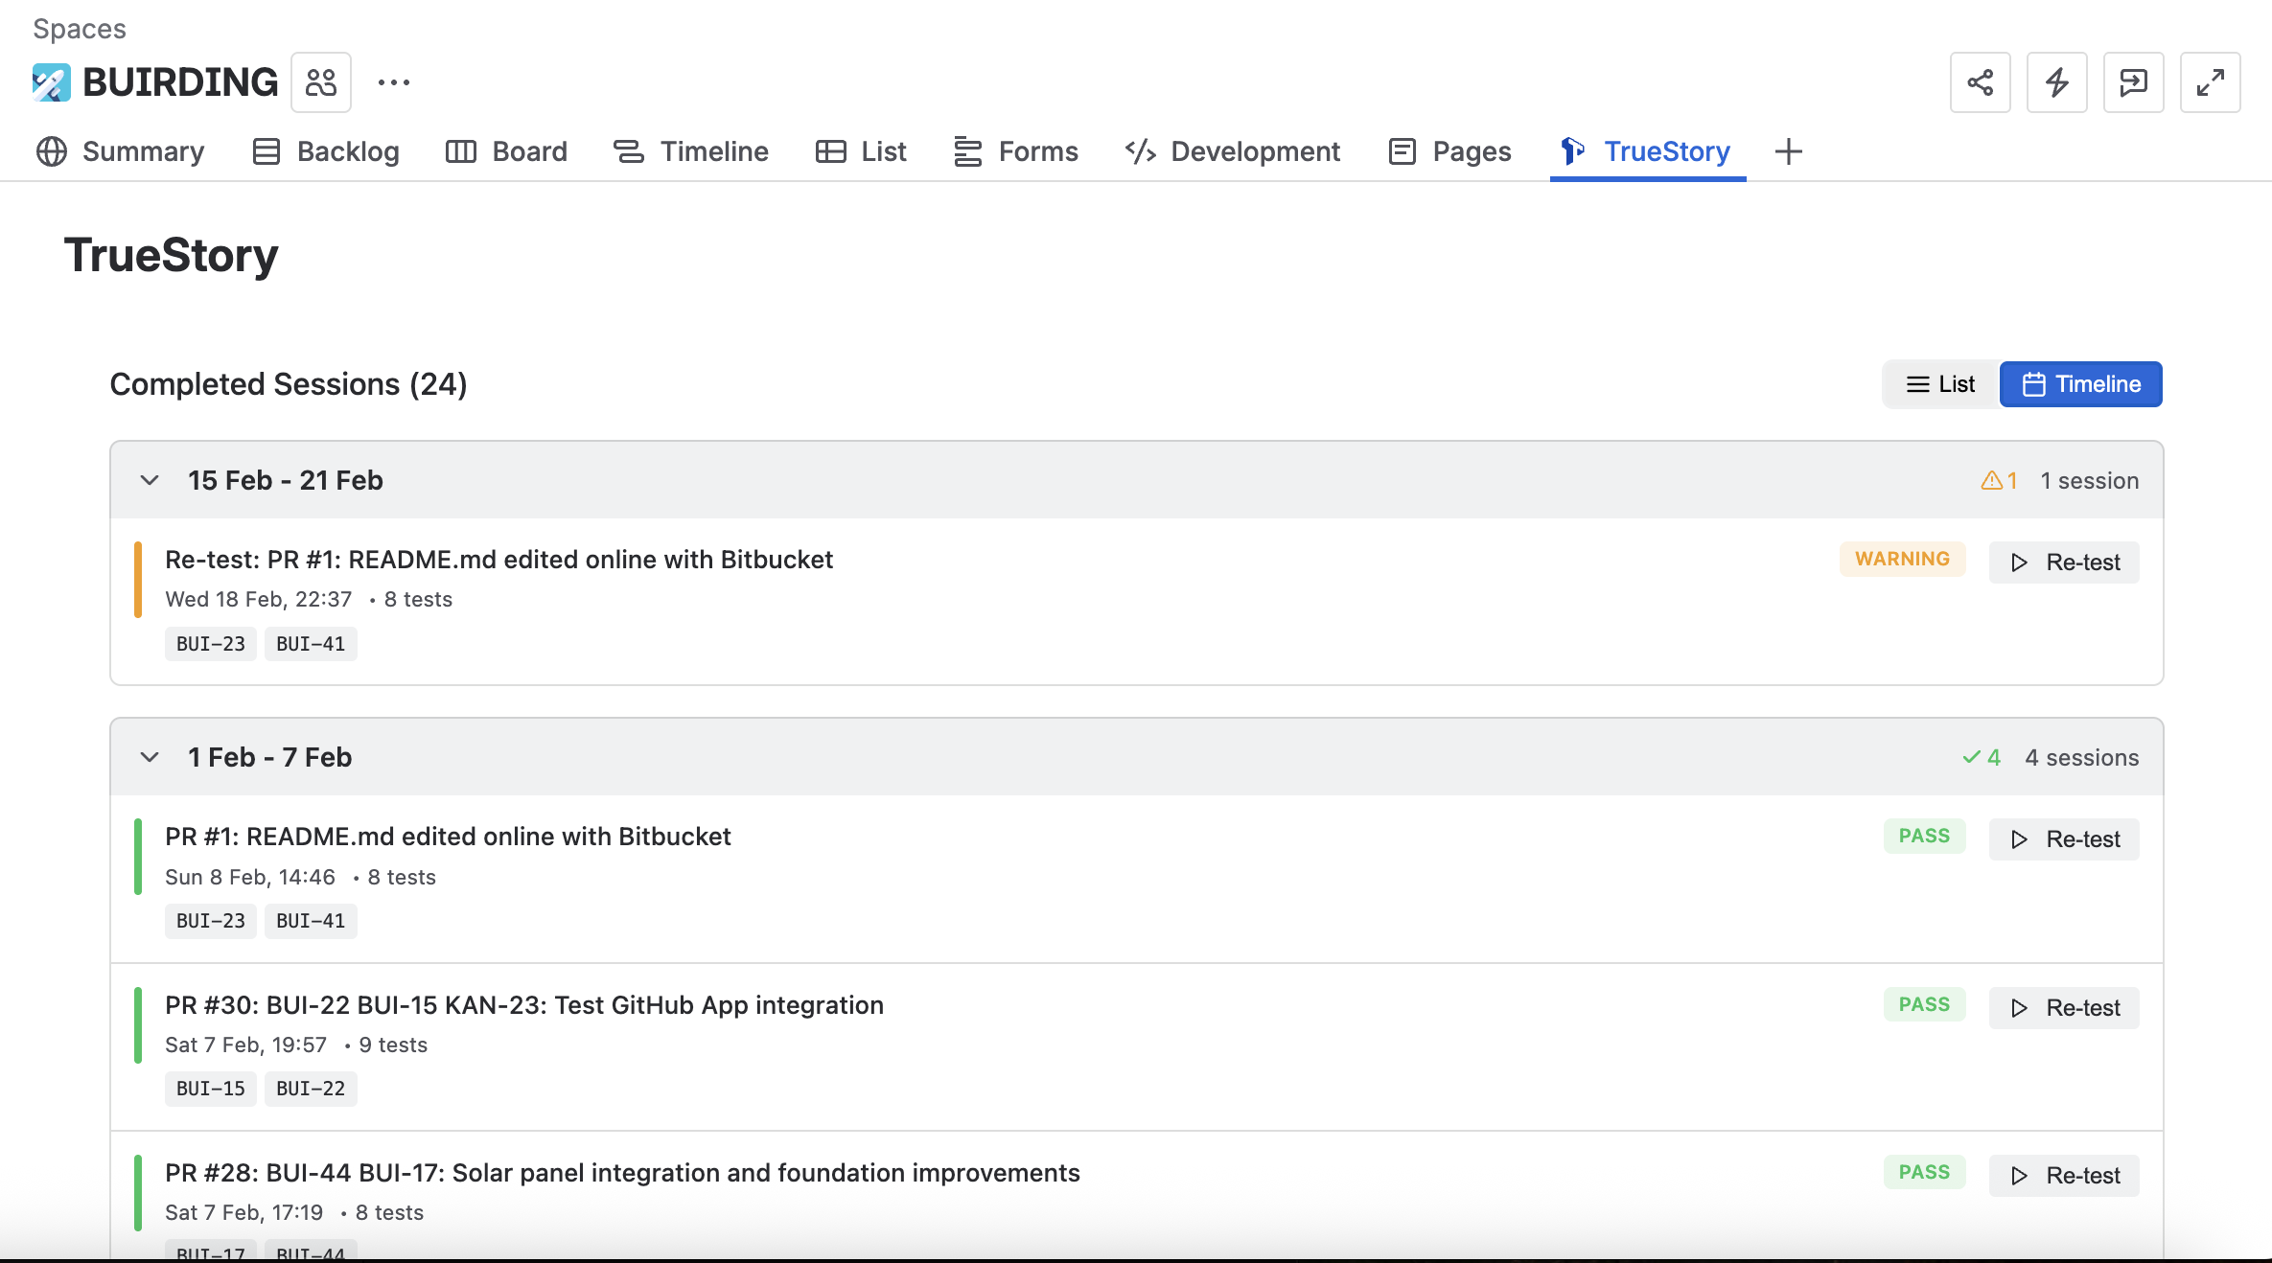Click the BUI-22 issue tag
Viewport: 2272px width, 1263px height.
(x=311, y=1089)
